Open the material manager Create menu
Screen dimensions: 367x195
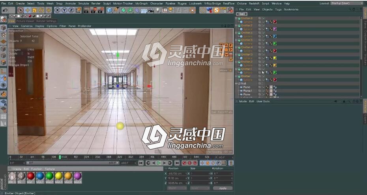point(17,169)
